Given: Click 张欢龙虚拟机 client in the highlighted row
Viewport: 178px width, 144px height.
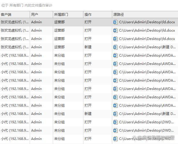Looking at the screenshot, I should coord(15,22).
